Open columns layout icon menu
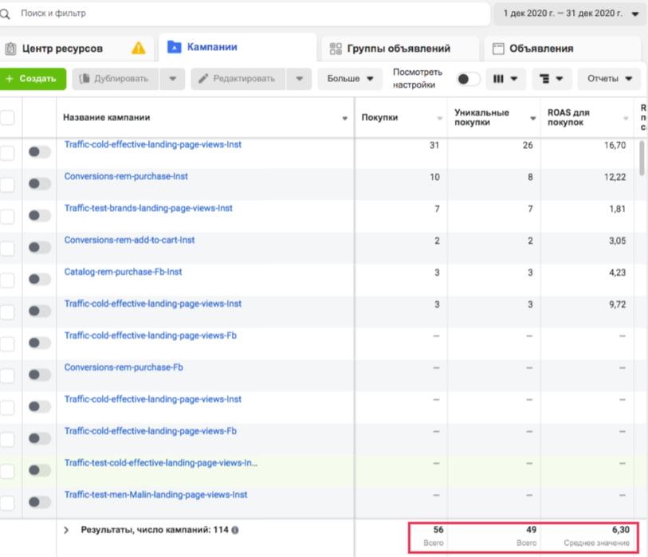 coord(506,79)
